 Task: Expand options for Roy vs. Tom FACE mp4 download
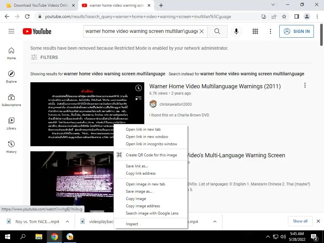pos(67,221)
